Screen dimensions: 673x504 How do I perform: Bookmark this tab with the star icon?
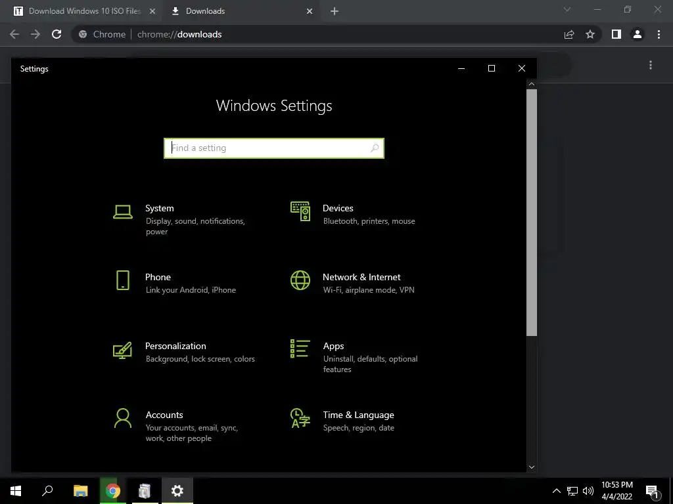point(590,34)
